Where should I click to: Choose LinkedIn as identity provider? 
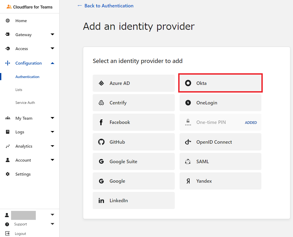(x=134, y=201)
